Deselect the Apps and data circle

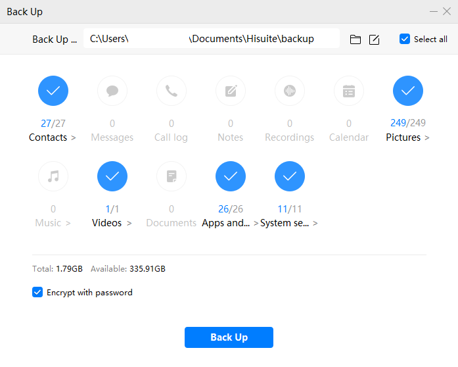tap(231, 176)
